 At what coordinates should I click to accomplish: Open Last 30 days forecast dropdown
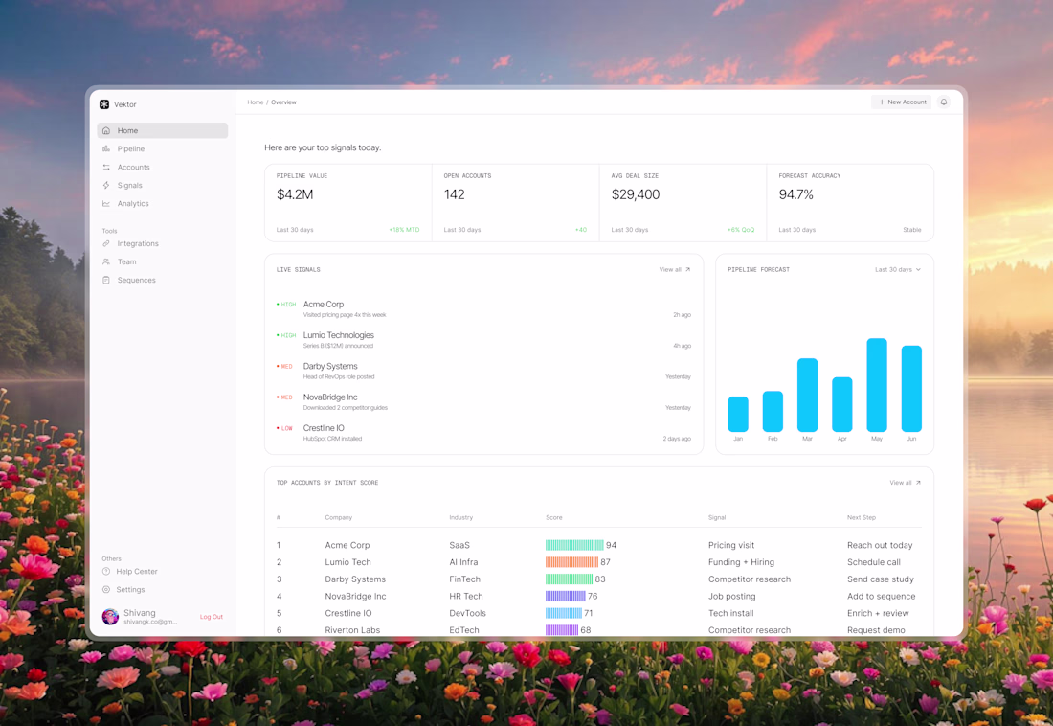(x=897, y=269)
